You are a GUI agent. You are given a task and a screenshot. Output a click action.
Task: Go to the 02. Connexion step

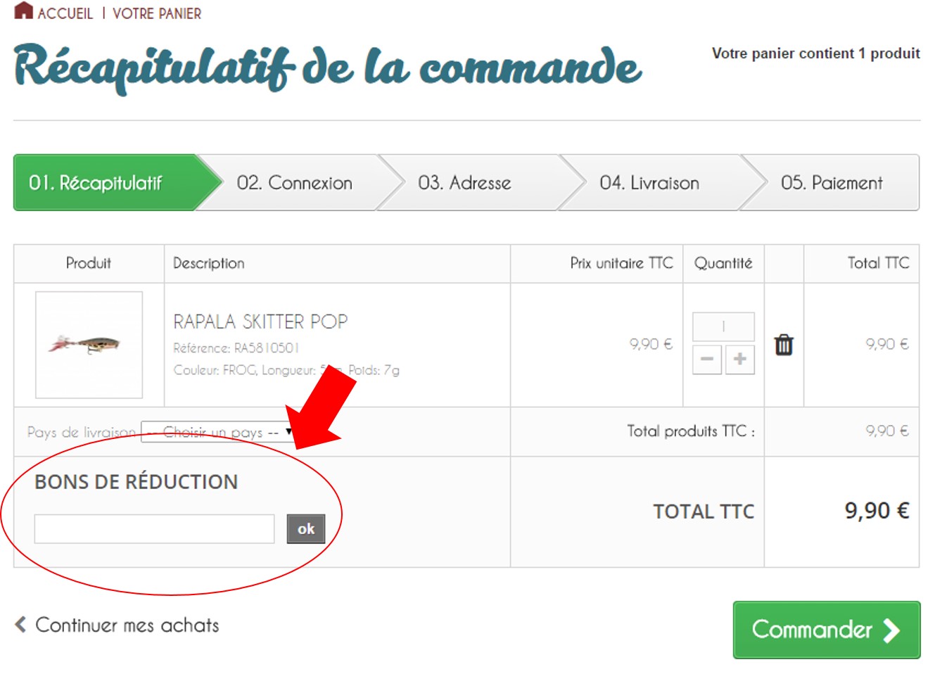pos(294,183)
